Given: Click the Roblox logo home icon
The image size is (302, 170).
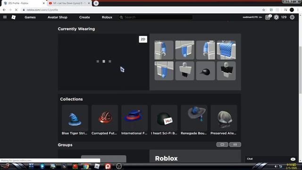Looking at the screenshot, I should point(14,17).
